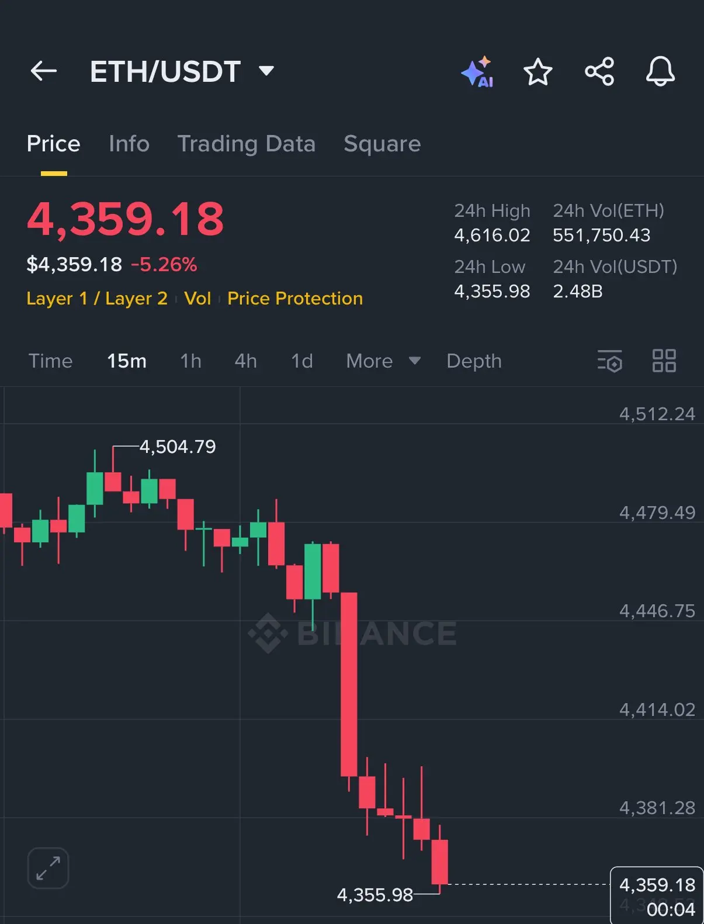Open chart indicator settings icon
The width and height of the screenshot is (704, 924).
(609, 361)
